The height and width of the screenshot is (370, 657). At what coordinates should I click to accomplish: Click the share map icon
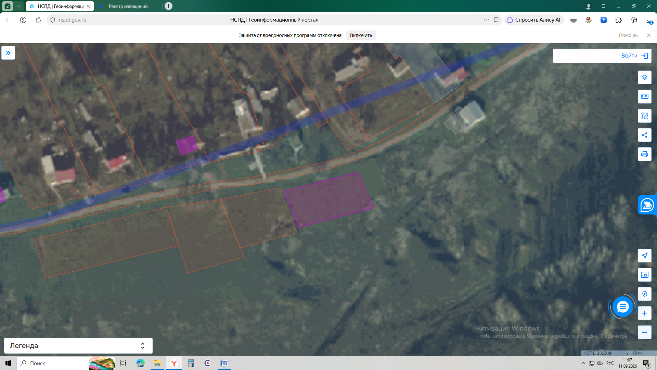(x=644, y=135)
